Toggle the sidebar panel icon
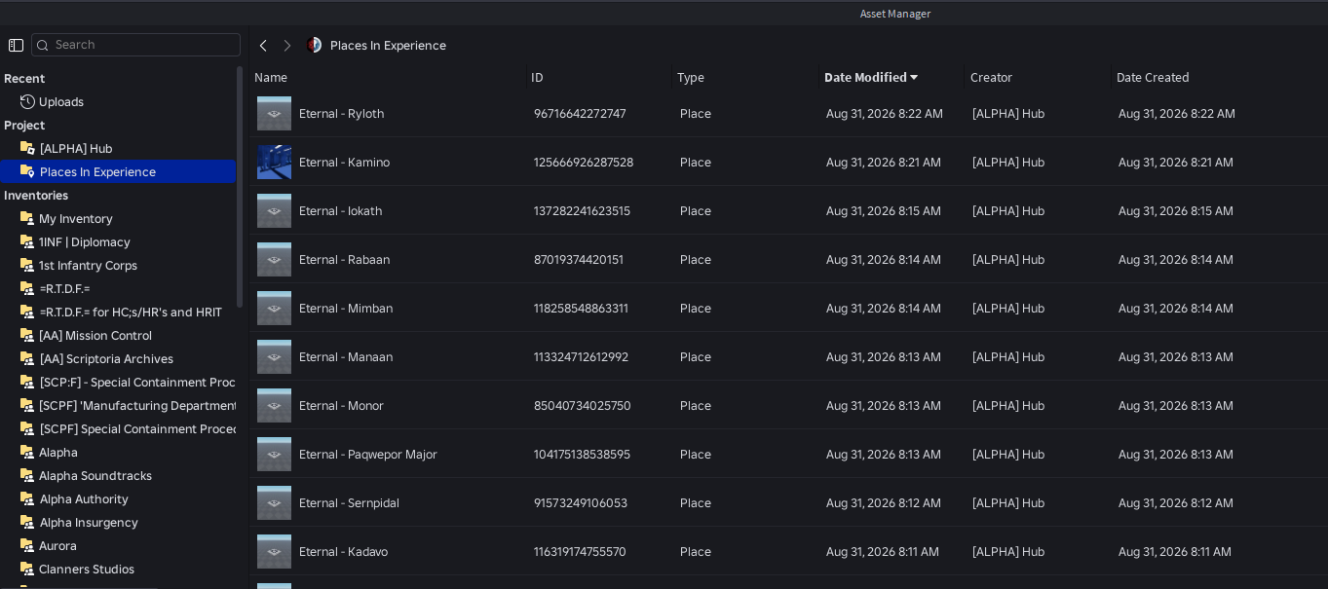The height and width of the screenshot is (589, 1328). pos(16,45)
